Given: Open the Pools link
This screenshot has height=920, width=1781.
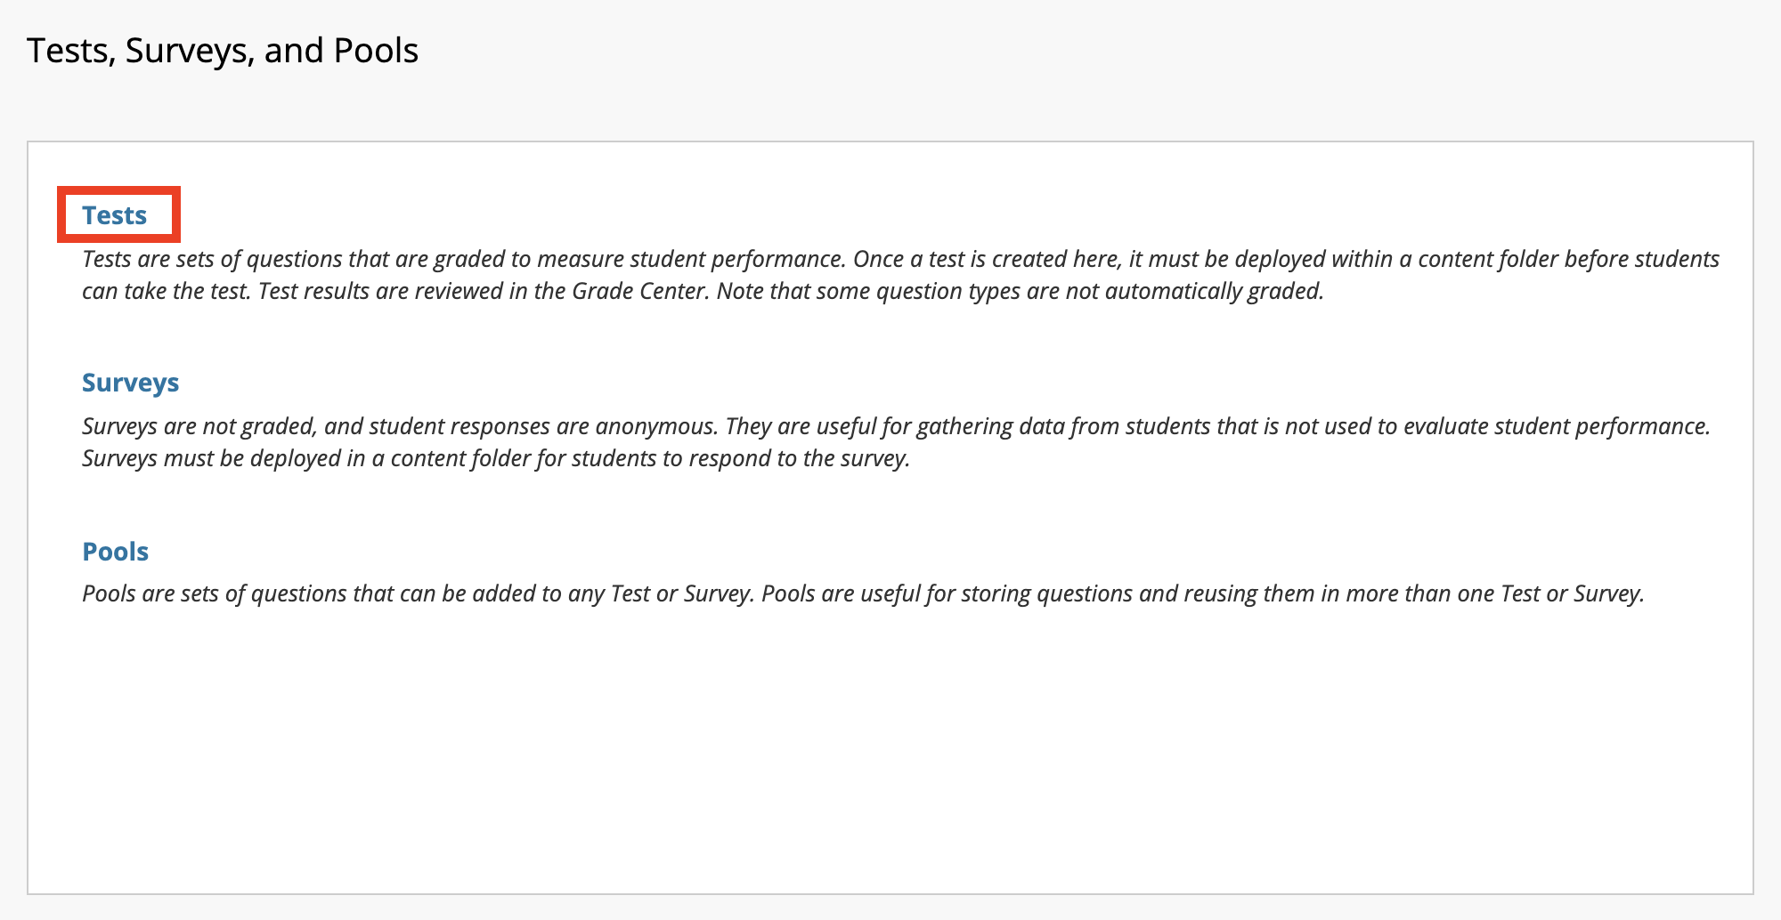Looking at the screenshot, I should [x=116, y=552].
